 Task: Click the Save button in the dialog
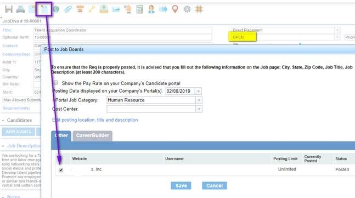tap(181, 186)
